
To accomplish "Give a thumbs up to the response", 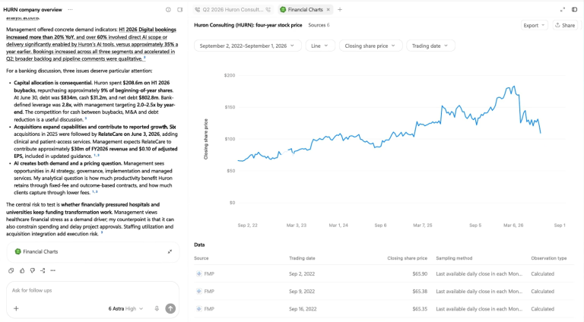I will 22,270.
